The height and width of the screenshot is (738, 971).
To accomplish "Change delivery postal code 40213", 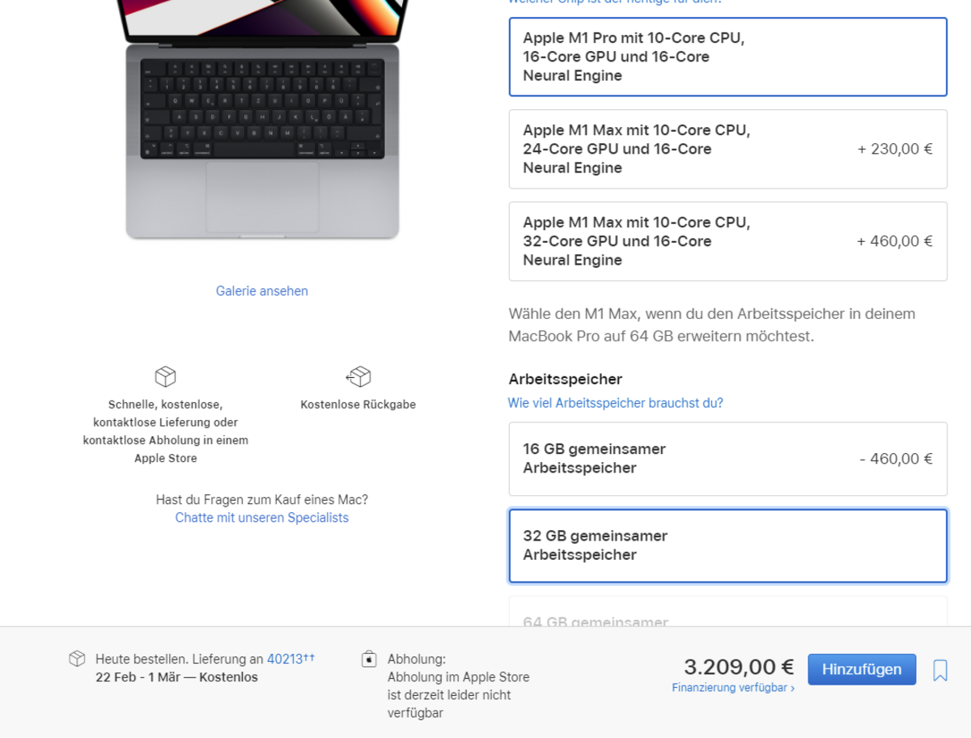I will pyautogui.click(x=285, y=659).
